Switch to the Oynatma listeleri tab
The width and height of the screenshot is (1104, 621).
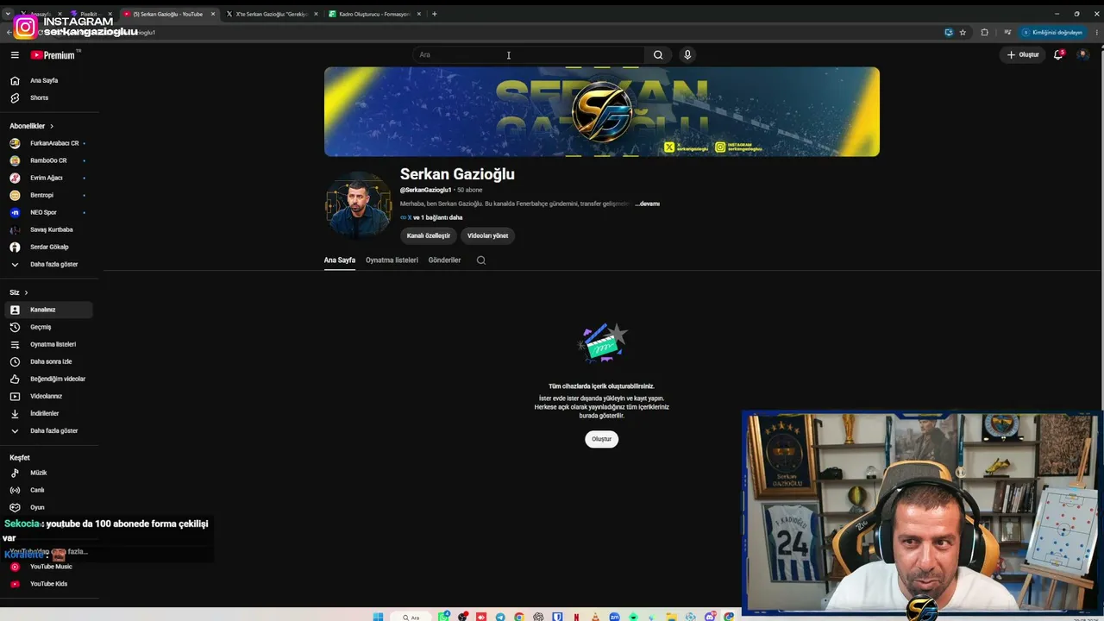392,260
